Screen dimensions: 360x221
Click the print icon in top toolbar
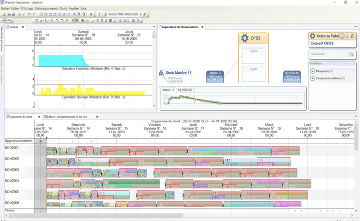19,14
